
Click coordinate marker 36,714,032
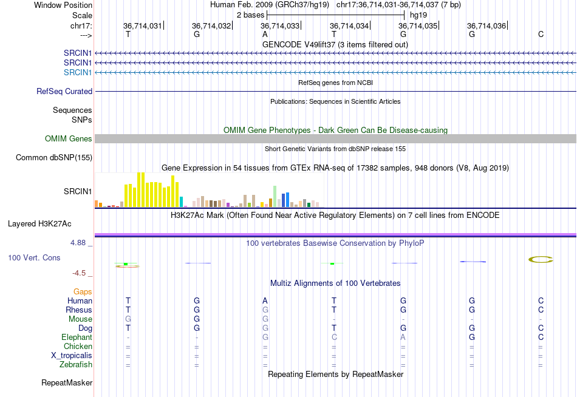click(211, 25)
